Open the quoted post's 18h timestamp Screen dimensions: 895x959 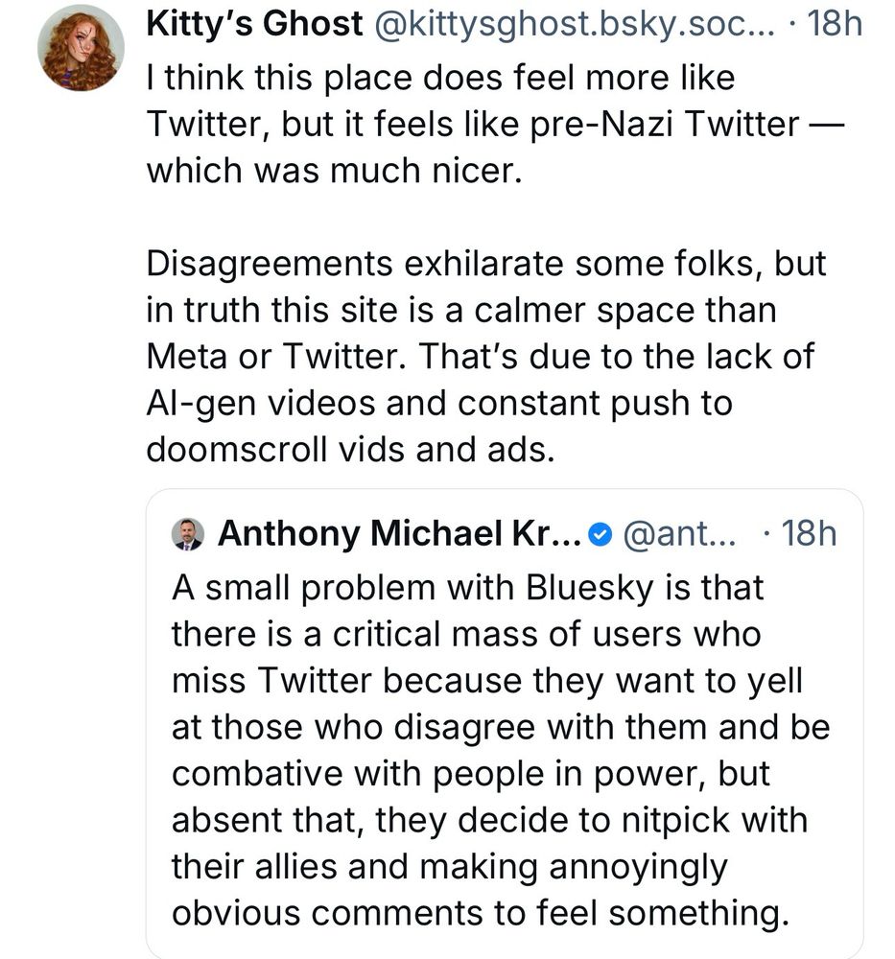click(810, 534)
